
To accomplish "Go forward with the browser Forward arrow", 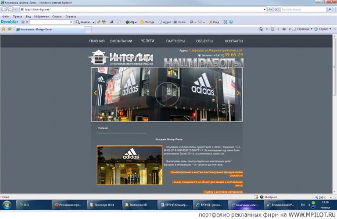I will pos(10,9).
